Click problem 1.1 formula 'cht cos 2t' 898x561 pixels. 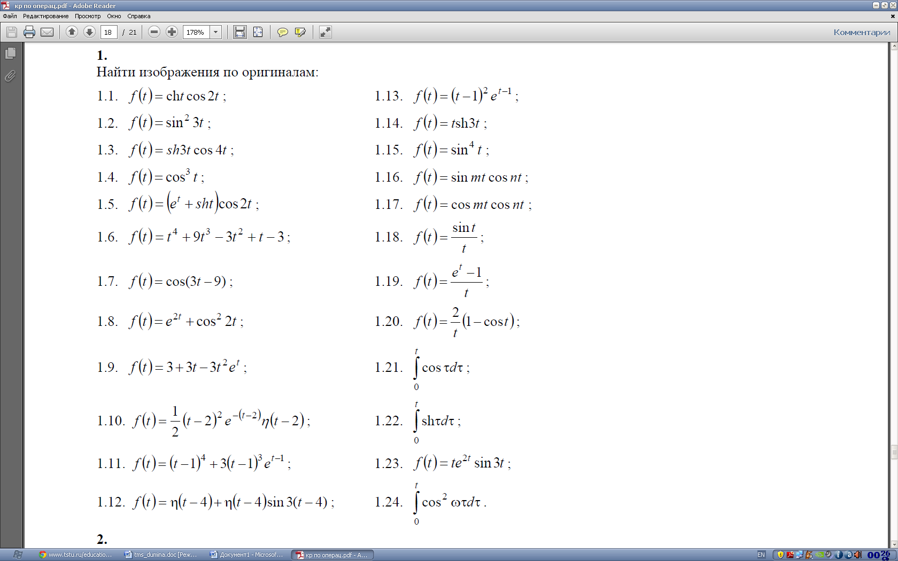tap(177, 96)
